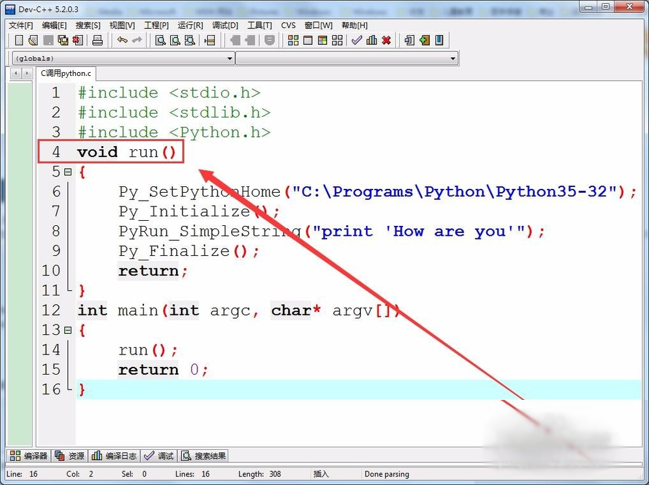Click the Rebuild All grid icon
The image size is (649, 485).
click(x=337, y=40)
